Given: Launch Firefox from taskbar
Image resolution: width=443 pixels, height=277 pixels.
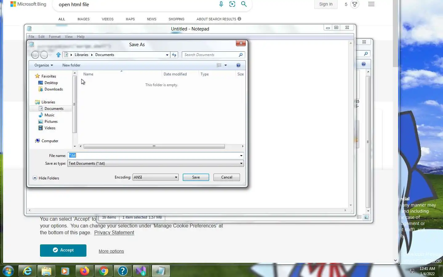Looking at the screenshot, I should (84, 271).
